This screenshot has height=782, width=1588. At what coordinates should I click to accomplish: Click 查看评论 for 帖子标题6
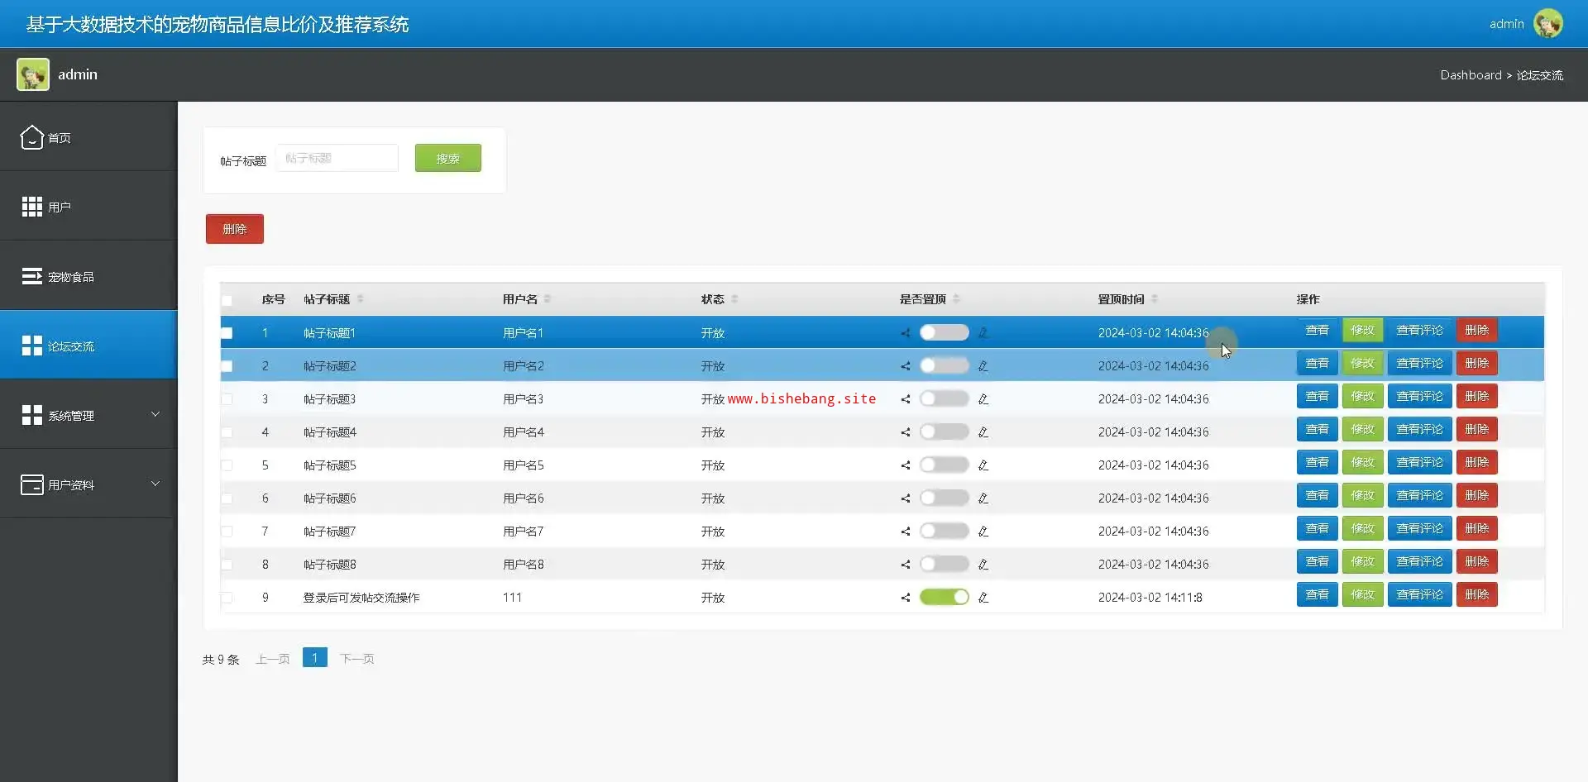(x=1419, y=496)
